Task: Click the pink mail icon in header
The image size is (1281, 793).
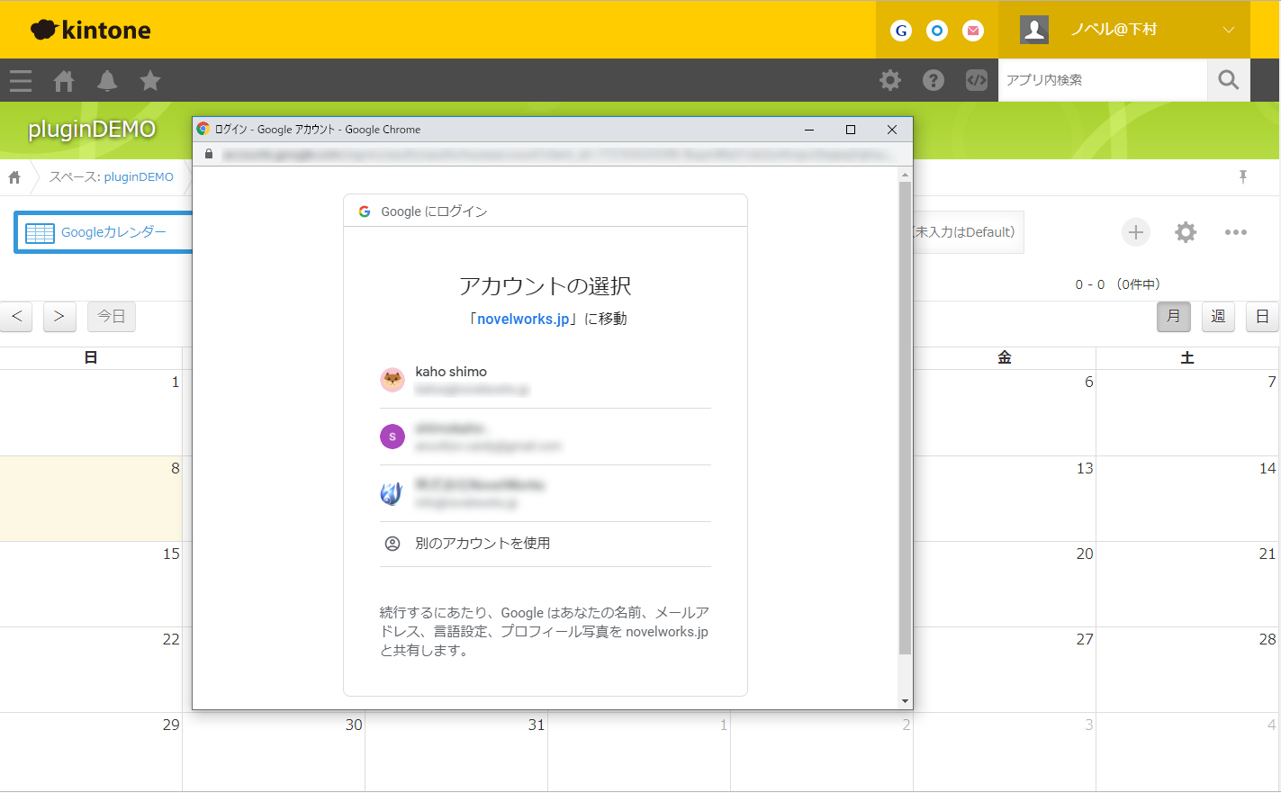Action: (973, 31)
